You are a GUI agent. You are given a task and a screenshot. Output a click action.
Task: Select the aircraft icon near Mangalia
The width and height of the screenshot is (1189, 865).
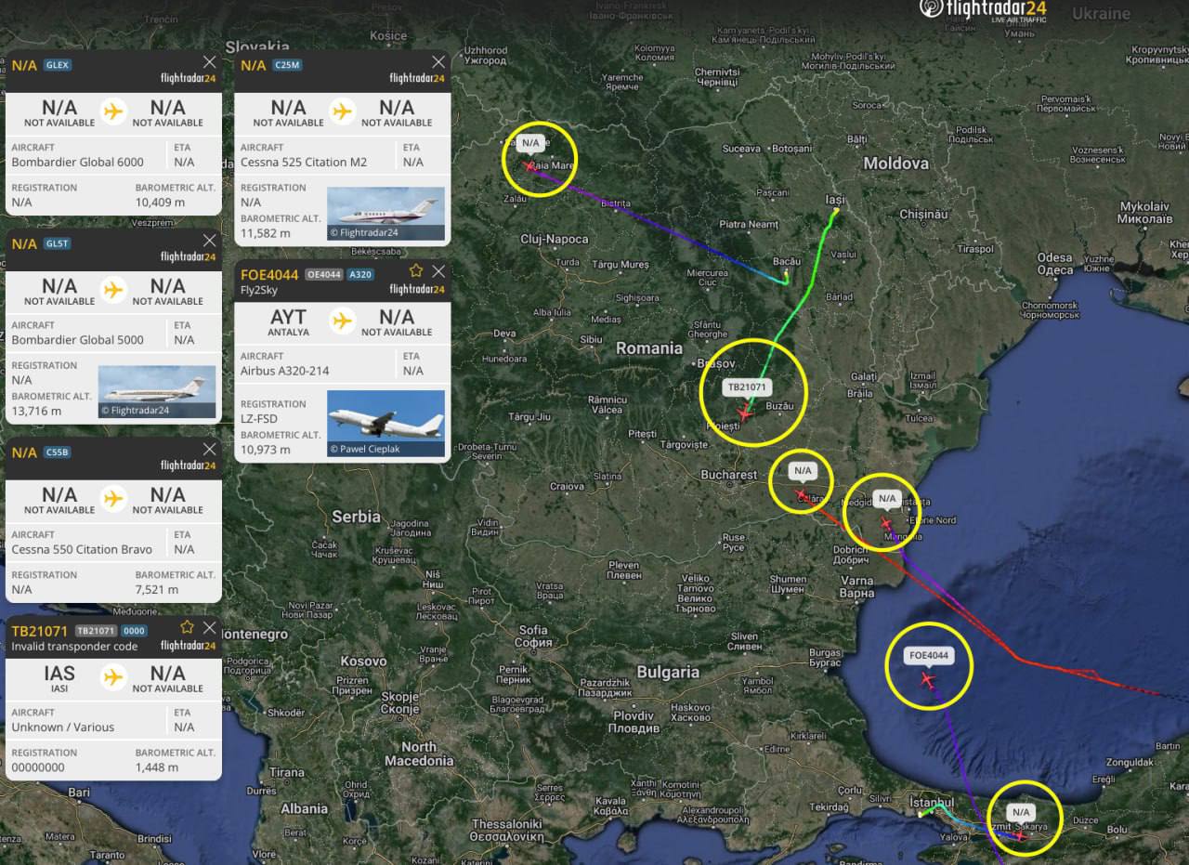tap(886, 523)
